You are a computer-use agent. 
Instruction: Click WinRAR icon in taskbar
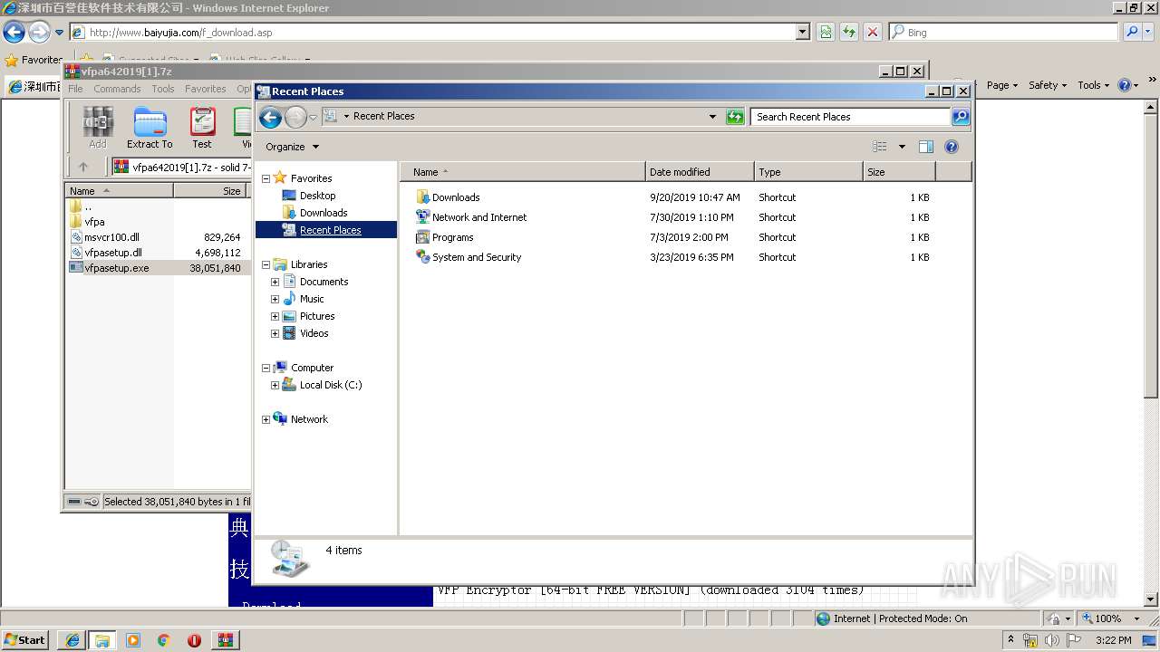225,640
